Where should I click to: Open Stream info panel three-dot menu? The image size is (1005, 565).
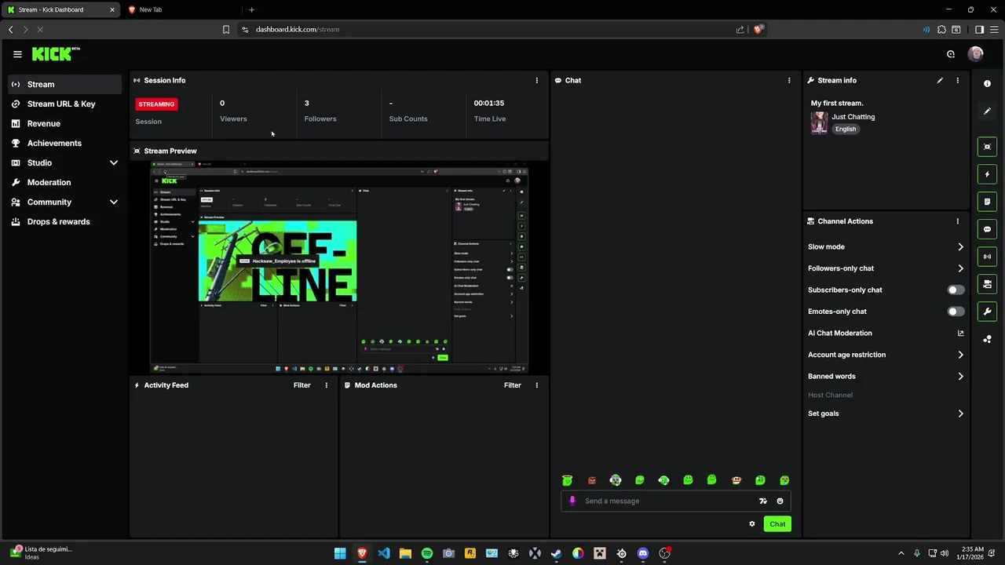point(957,80)
